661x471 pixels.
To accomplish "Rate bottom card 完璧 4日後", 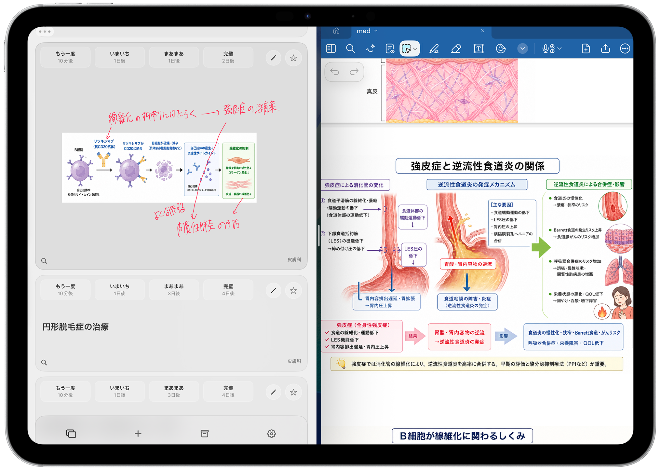I will 228,391.
